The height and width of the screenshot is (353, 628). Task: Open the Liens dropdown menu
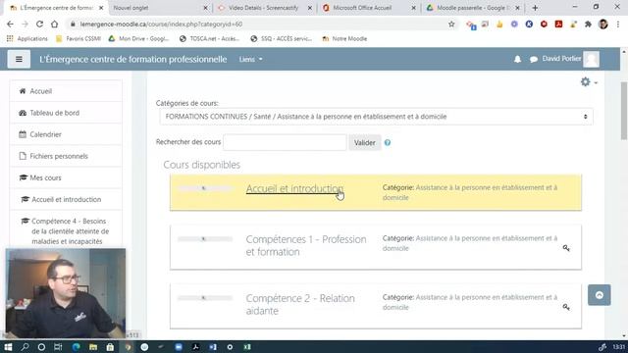[251, 59]
